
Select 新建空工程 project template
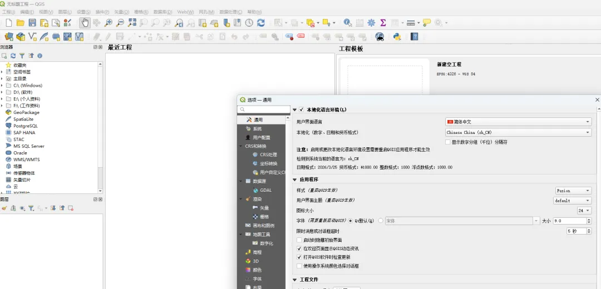coord(449,64)
